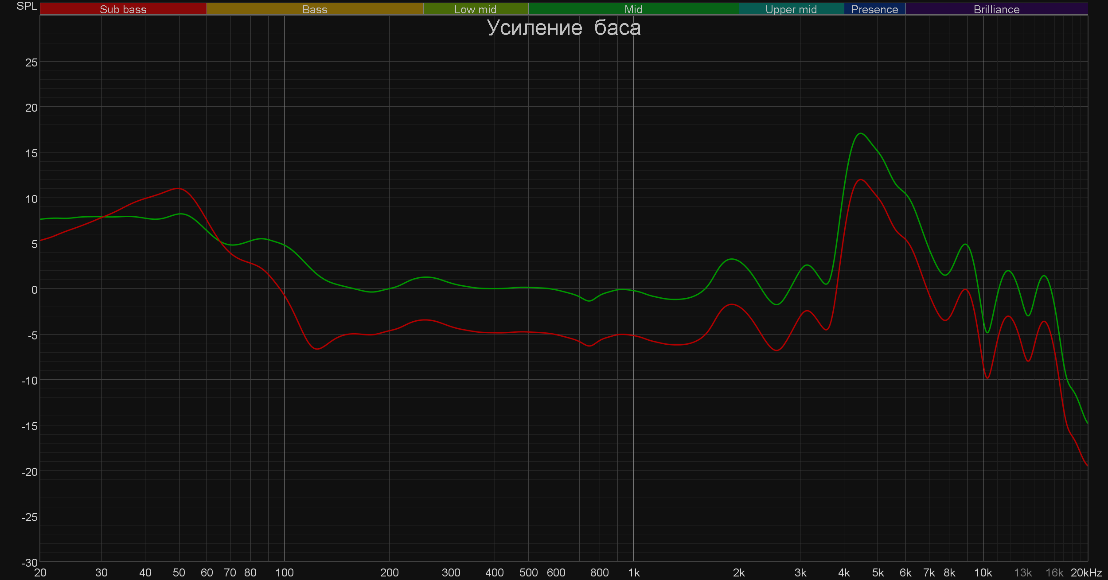The width and height of the screenshot is (1108, 580).
Task: Click the 1k frequency axis label
Action: 634,573
